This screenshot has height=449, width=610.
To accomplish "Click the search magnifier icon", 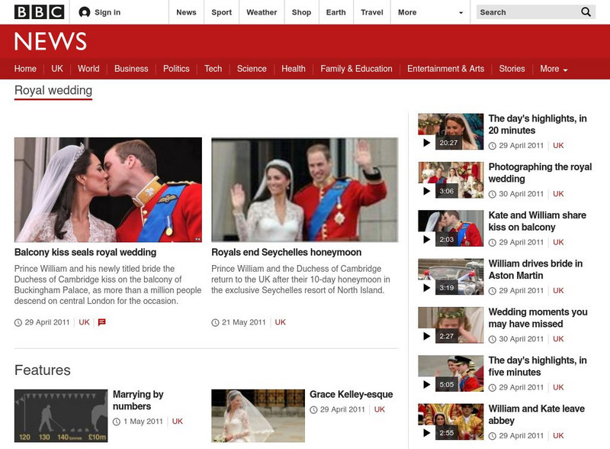I will [586, 12].
